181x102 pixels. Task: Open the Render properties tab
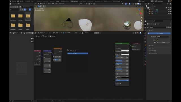click(x=145, y=28)
